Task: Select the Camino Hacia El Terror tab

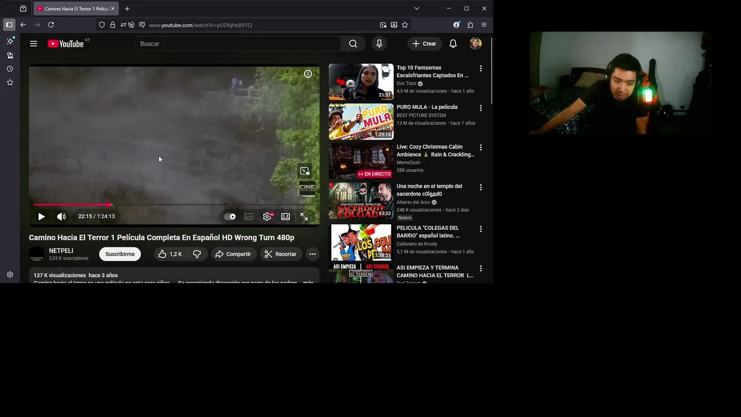Action: coord(75,9)
